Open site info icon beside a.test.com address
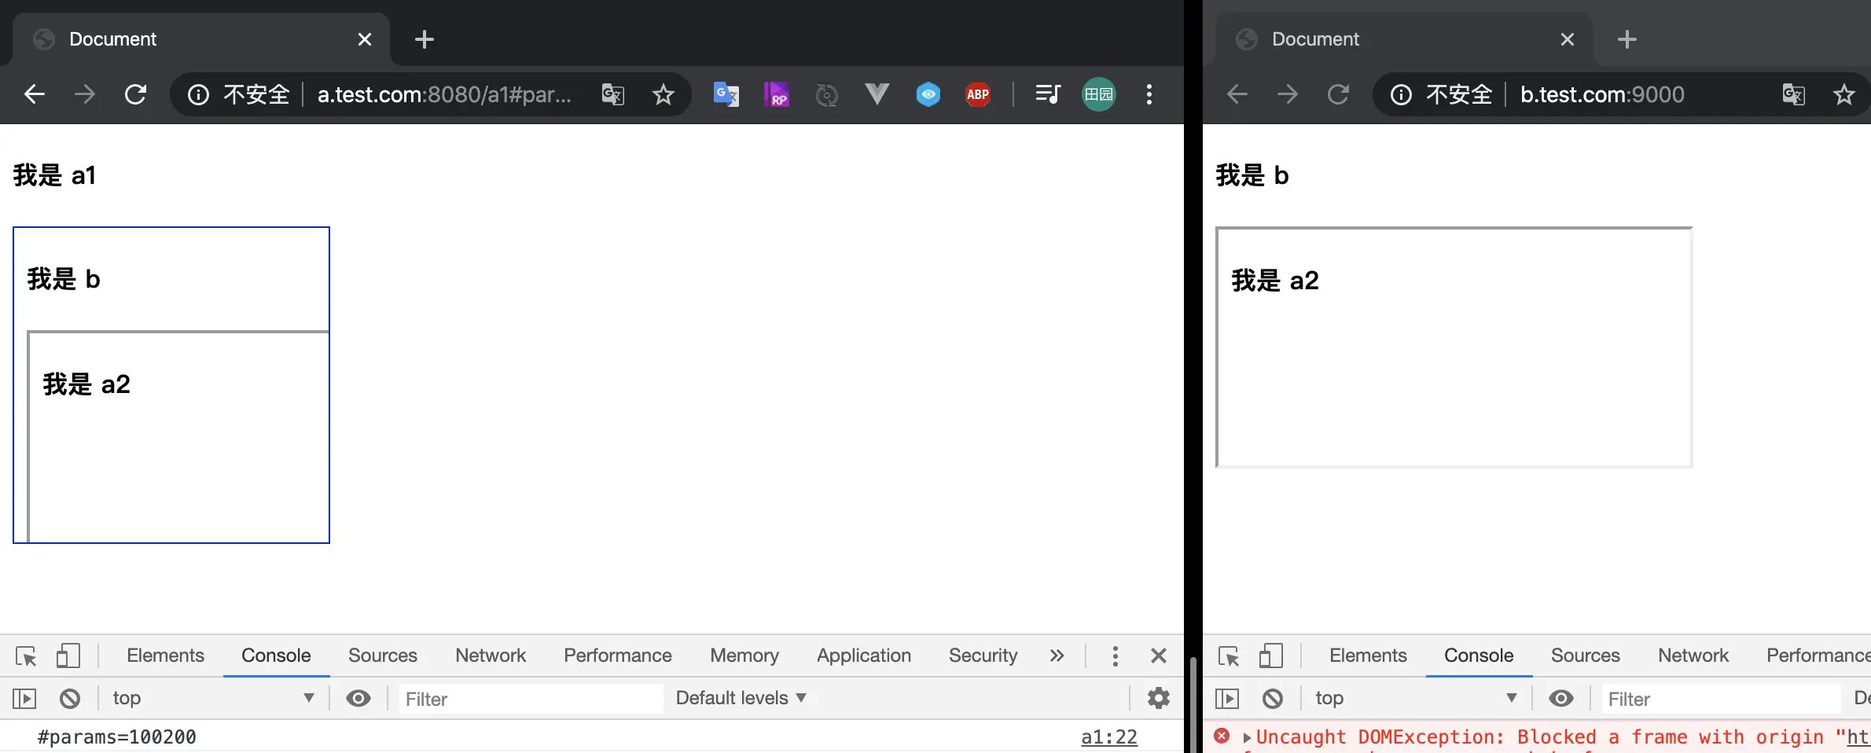The image size is (1871, 753). (198, 95)
